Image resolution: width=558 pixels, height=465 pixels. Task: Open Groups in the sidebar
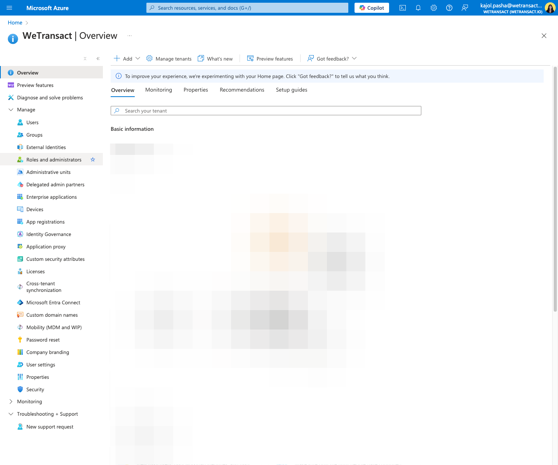point(35,135)
